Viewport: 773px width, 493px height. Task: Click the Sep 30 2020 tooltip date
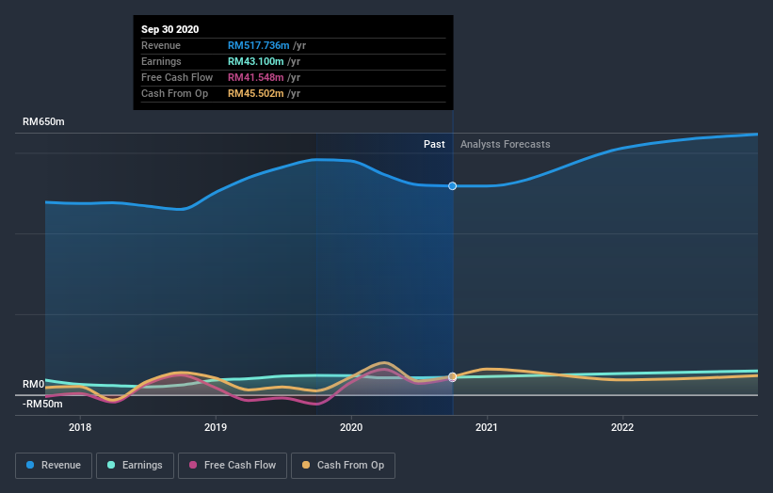click(x=170, y=29)
